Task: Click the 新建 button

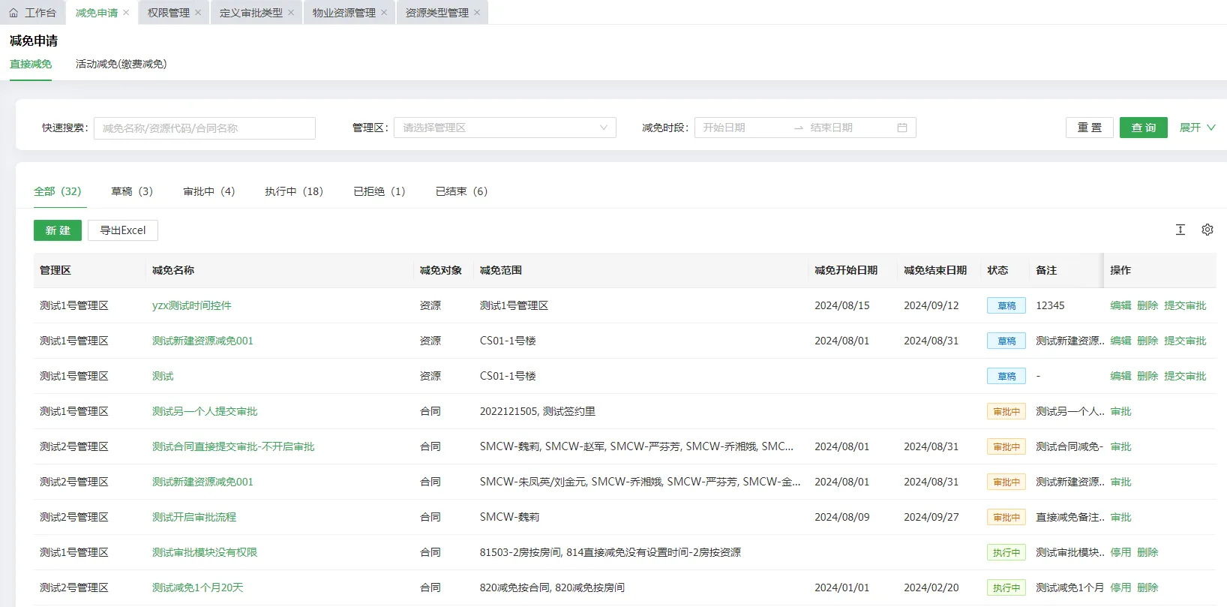Action: [x=58, y=230]
